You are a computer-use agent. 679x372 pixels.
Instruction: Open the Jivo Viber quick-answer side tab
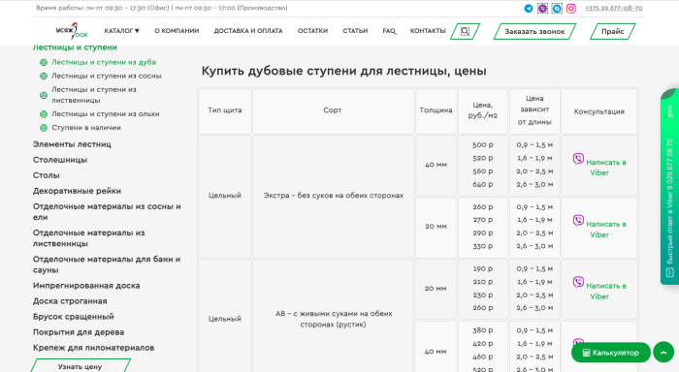pos(669,186)
